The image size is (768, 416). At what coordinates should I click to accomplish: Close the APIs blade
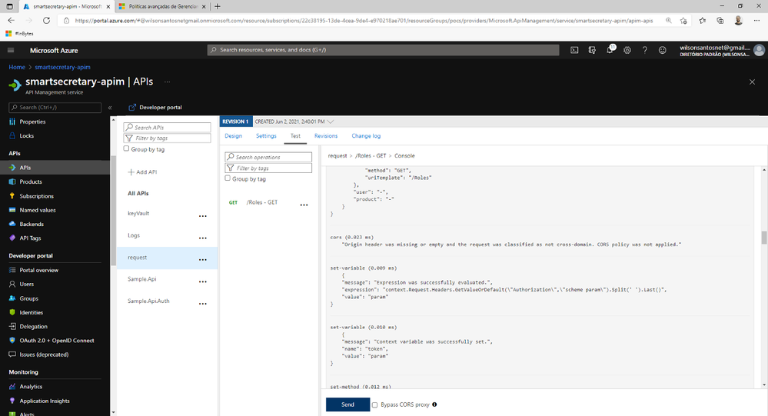tap(752, 82)
